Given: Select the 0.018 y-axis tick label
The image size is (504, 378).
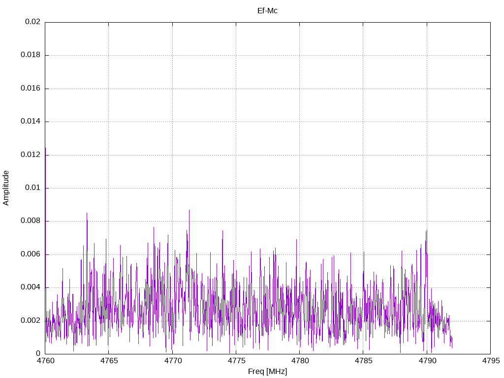Looking at the screenshot, I should coord(31,55).
